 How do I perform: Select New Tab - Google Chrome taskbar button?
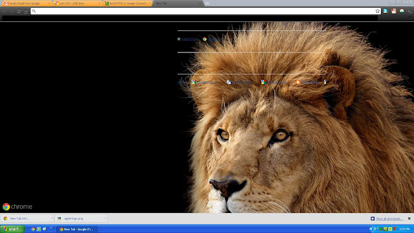76,229
